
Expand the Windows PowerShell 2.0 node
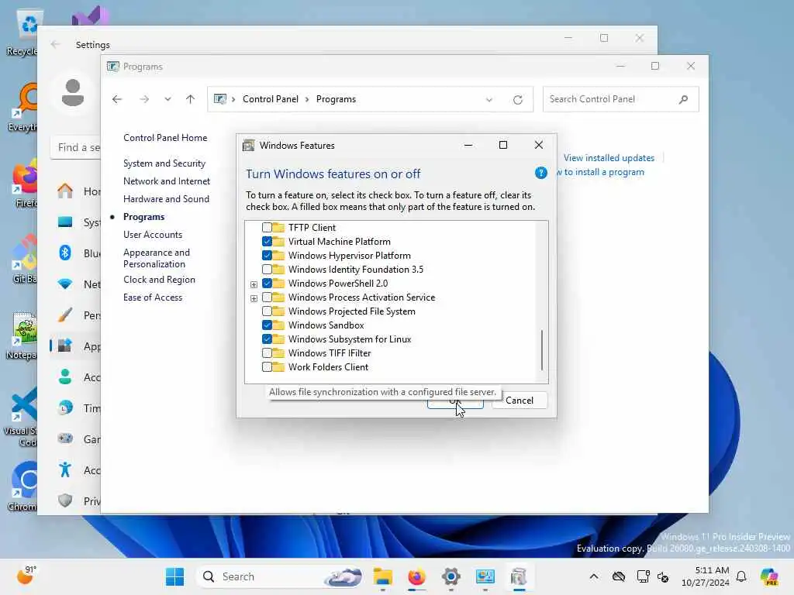click(x=254, y=284)
